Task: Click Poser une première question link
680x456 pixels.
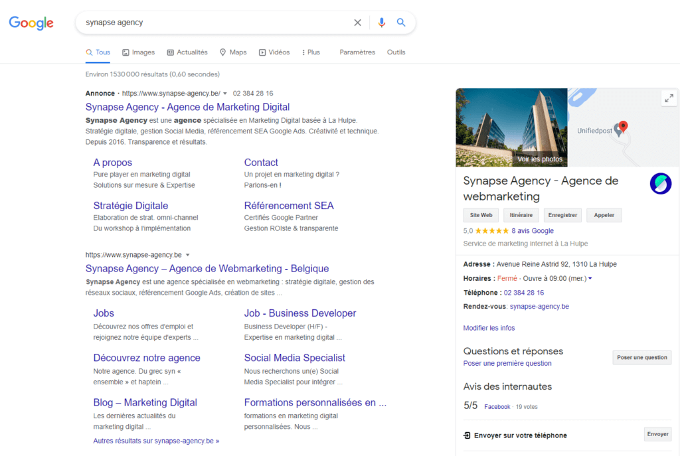Action: tap(507, 363)
